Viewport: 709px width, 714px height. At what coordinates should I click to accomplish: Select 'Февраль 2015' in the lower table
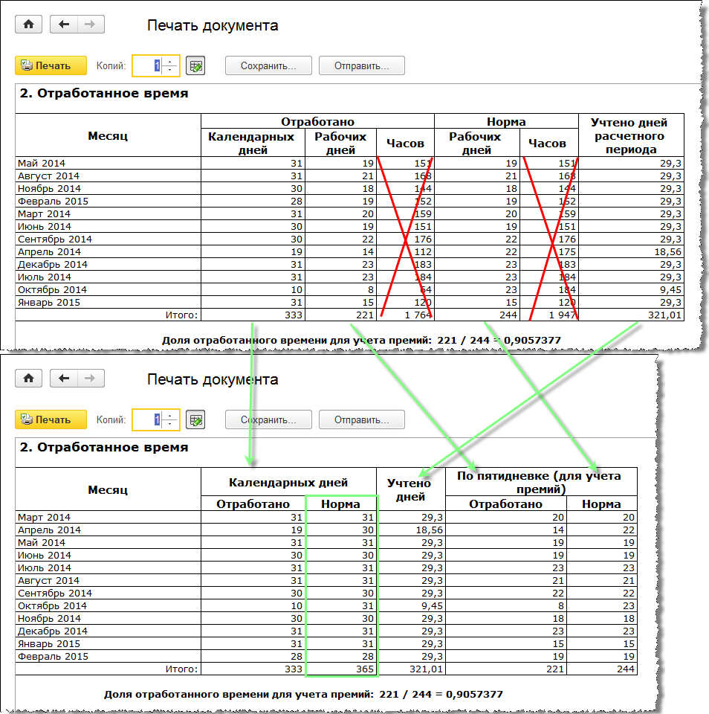pos(53,656)
